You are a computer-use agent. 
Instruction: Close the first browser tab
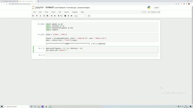pyautogui.click(x=17, y=1)
